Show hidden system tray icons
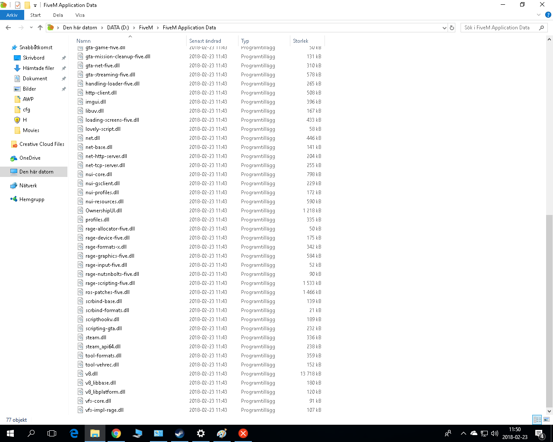553x442 pixels. click(463, 433)
